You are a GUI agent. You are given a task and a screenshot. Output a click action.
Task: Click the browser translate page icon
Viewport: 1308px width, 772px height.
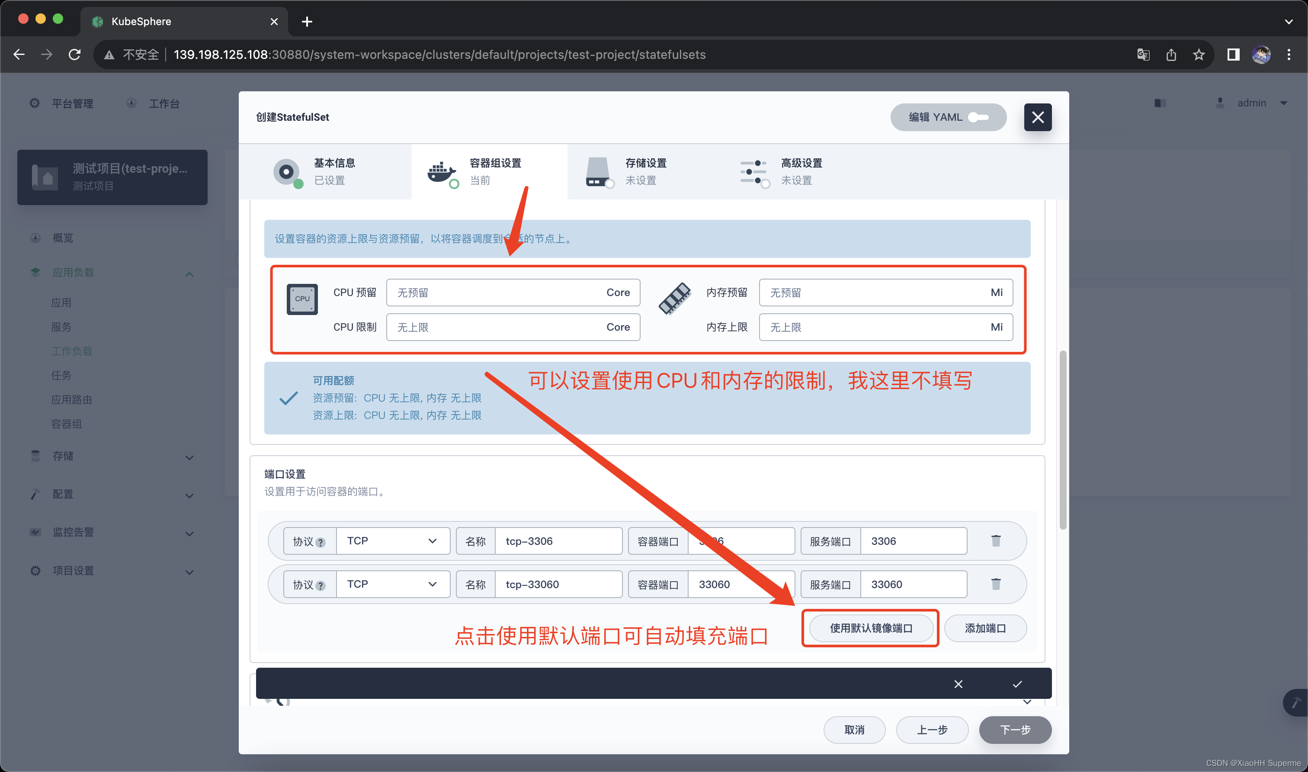1143,55
